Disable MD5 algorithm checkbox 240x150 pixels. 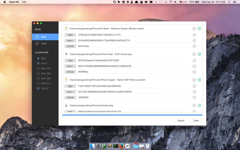pyautogui.click(x=38, y=58)
